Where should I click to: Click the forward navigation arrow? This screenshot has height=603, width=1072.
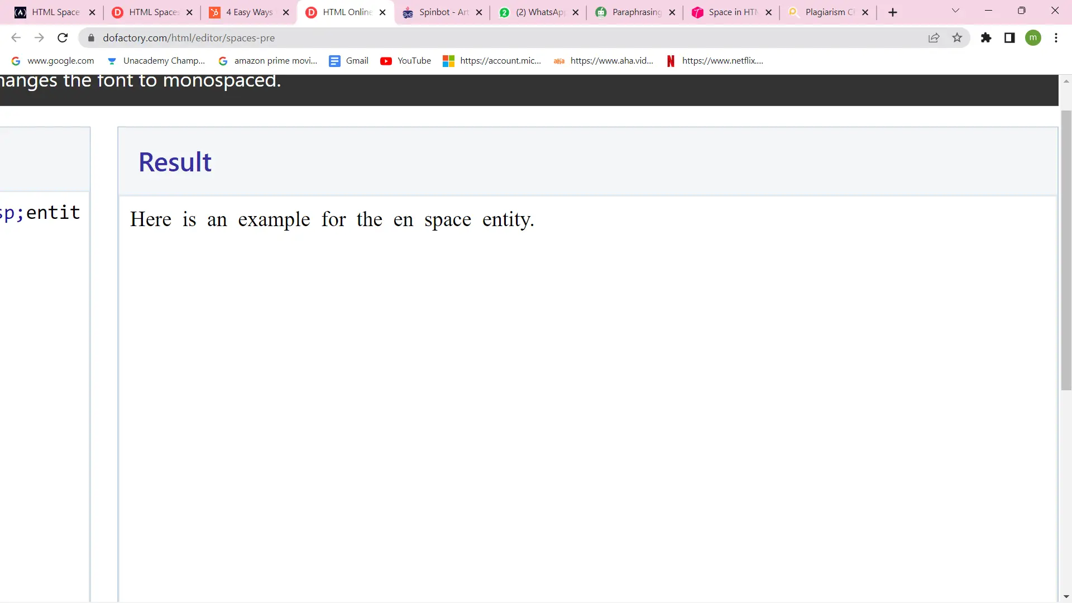coord(39,37)
